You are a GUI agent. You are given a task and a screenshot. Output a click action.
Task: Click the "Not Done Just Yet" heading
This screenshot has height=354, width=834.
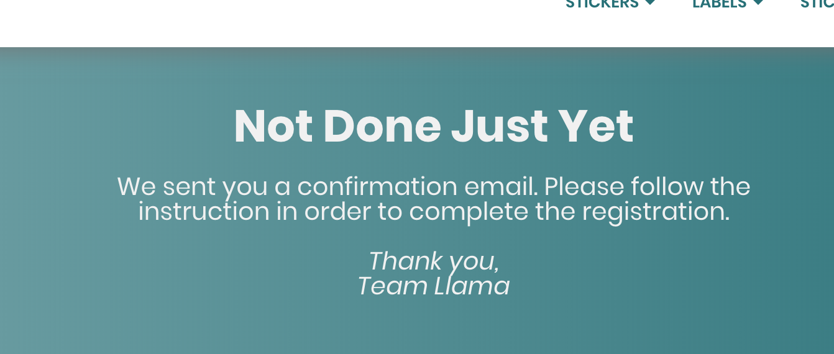point(433,126)
